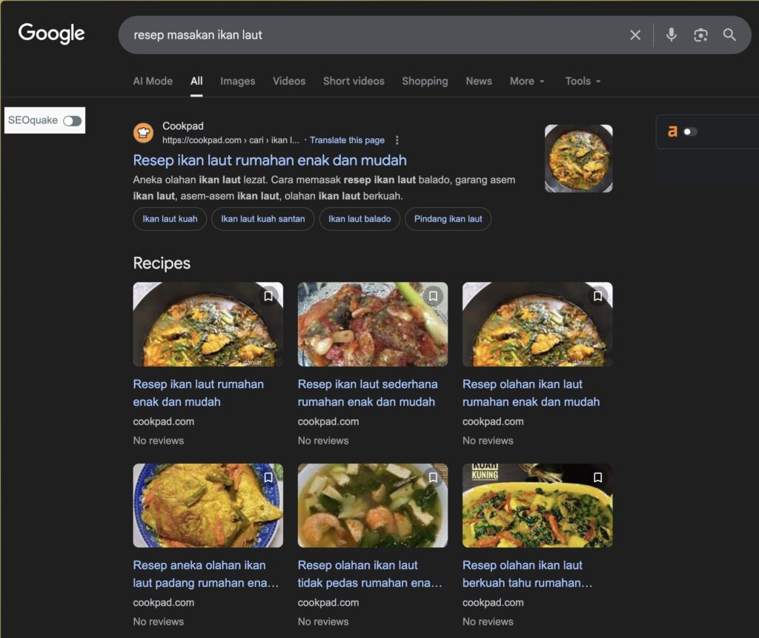Open the 'Kuah Kuning' recipe photo

(x=537, y=505)
